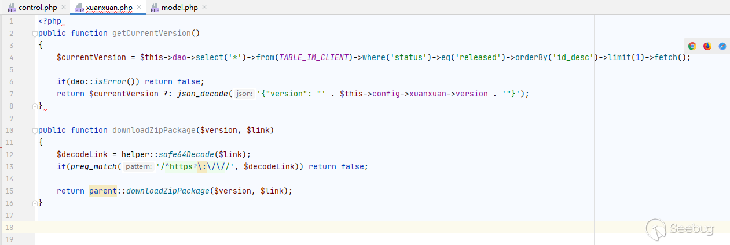The width and height of the screenshot is (730, 245).
Task: Click the 'pattern:' parameter hint
Action: (x=138, y=166)
